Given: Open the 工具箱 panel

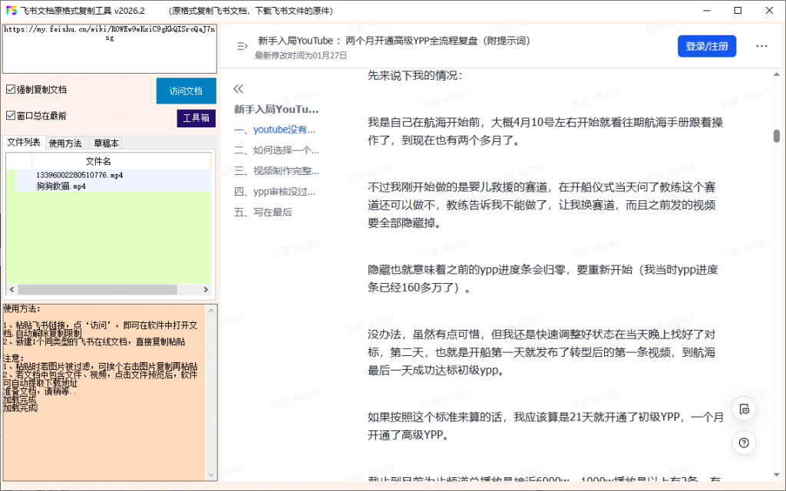Looking at the screenshot, I should click(x=196, y=118).
